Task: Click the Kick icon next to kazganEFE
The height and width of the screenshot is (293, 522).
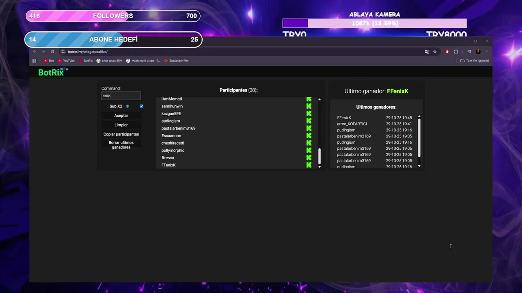Action: click(309, 114)
